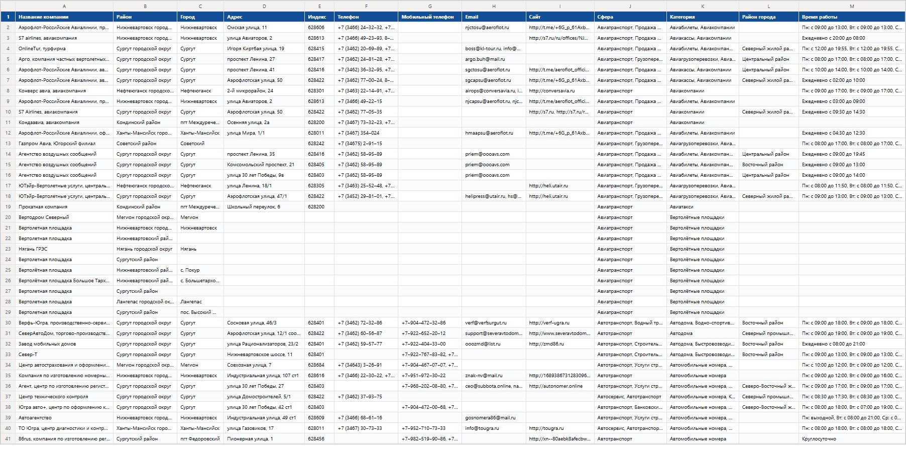The image size is (906, 453).
Task: Select the address 'улица Домостроителей, 5/1'
Action: click(x=264, y=396)
